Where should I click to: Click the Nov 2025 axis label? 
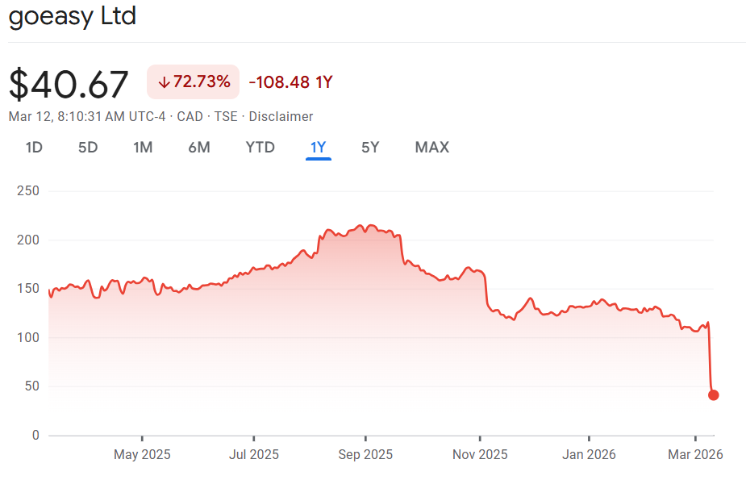tap(480, 455)
